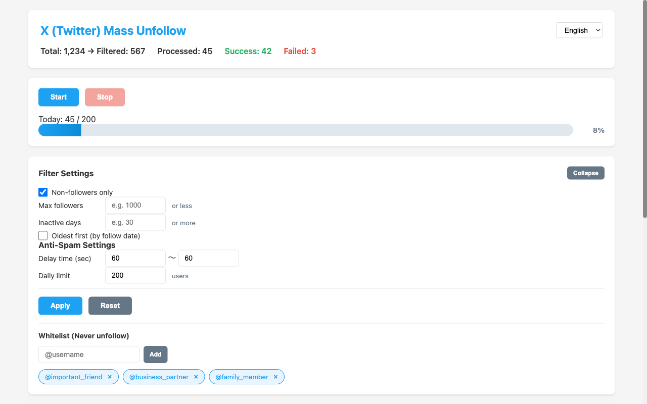Screen dimensions: 647x404
Task: Apply the filter settings
Action: [x=60, y=306]
